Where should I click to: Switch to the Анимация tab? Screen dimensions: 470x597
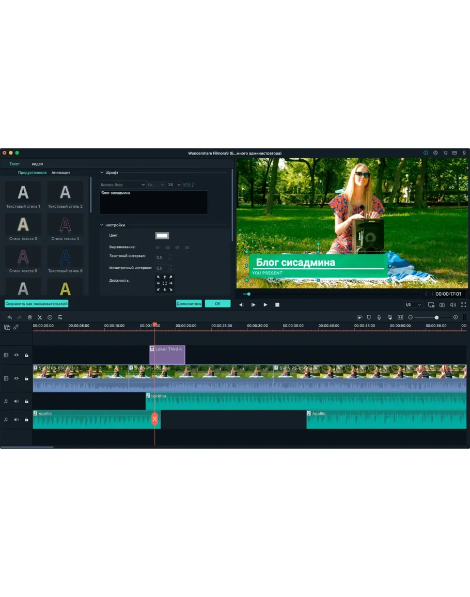click(x=61, y=173)
